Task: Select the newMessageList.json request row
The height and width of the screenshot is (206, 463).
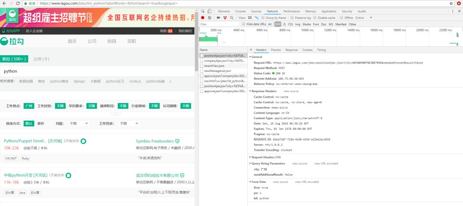Action: tap(223, 71)
